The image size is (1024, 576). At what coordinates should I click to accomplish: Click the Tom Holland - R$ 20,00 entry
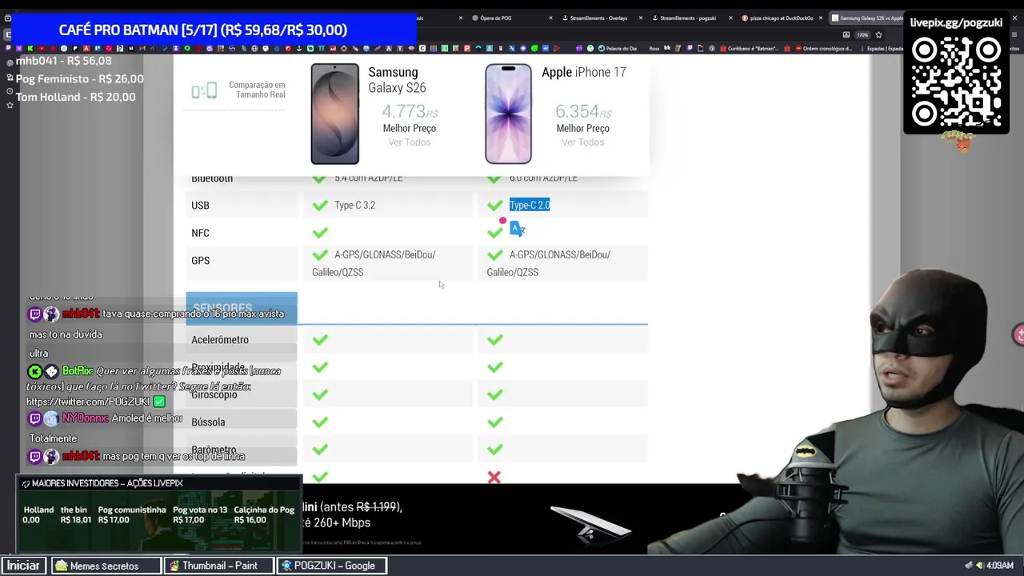(75, 97)
